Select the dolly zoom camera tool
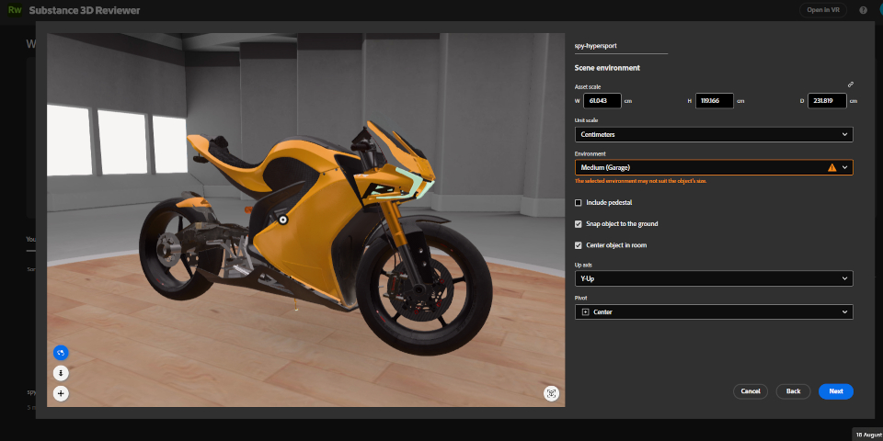The width and height of the screenshot is (883, 441). click(61, 373)
